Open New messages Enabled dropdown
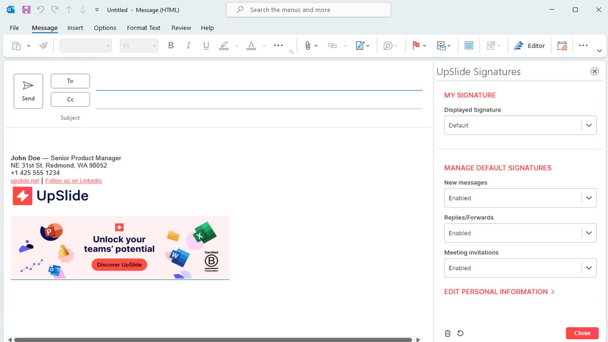 click(x=520, y=198)
